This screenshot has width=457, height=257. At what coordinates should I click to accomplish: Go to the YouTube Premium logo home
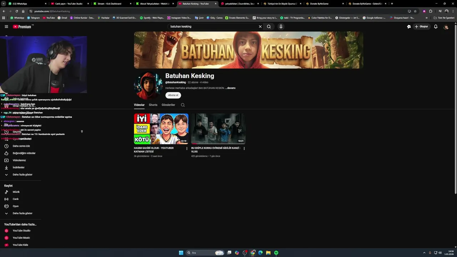coord(22,26)
